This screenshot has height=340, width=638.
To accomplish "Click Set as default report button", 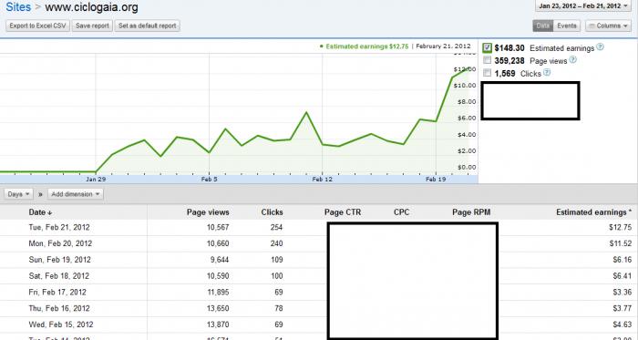I will coord(148,26).
